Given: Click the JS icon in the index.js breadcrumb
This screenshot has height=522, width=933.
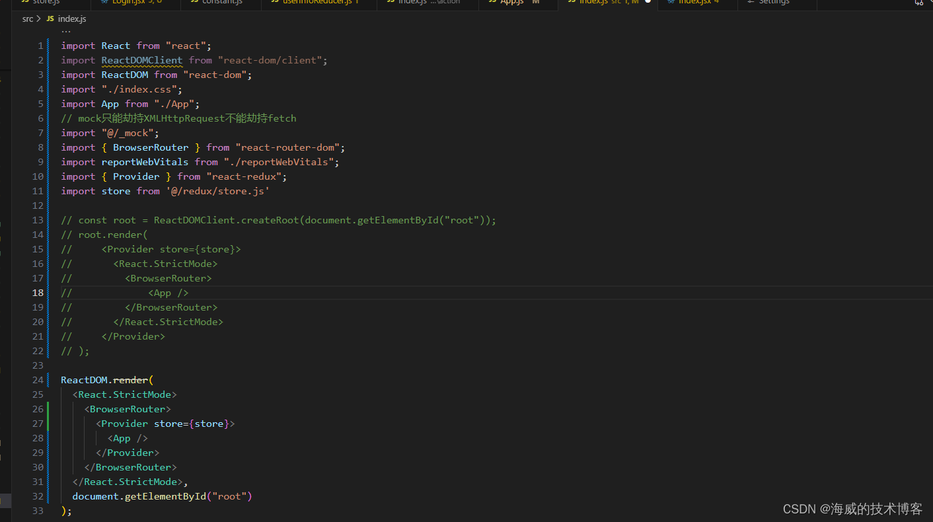Looking at the screenshot, I should 50,19.
